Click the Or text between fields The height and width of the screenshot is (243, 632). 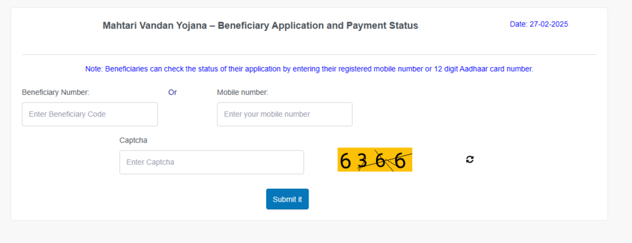(173, 93)
